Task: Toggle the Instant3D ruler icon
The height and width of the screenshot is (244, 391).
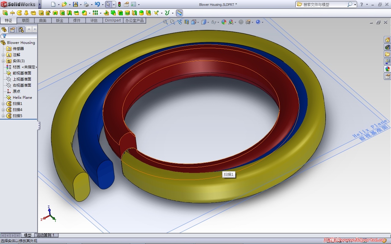Action: tap(180, 13)
